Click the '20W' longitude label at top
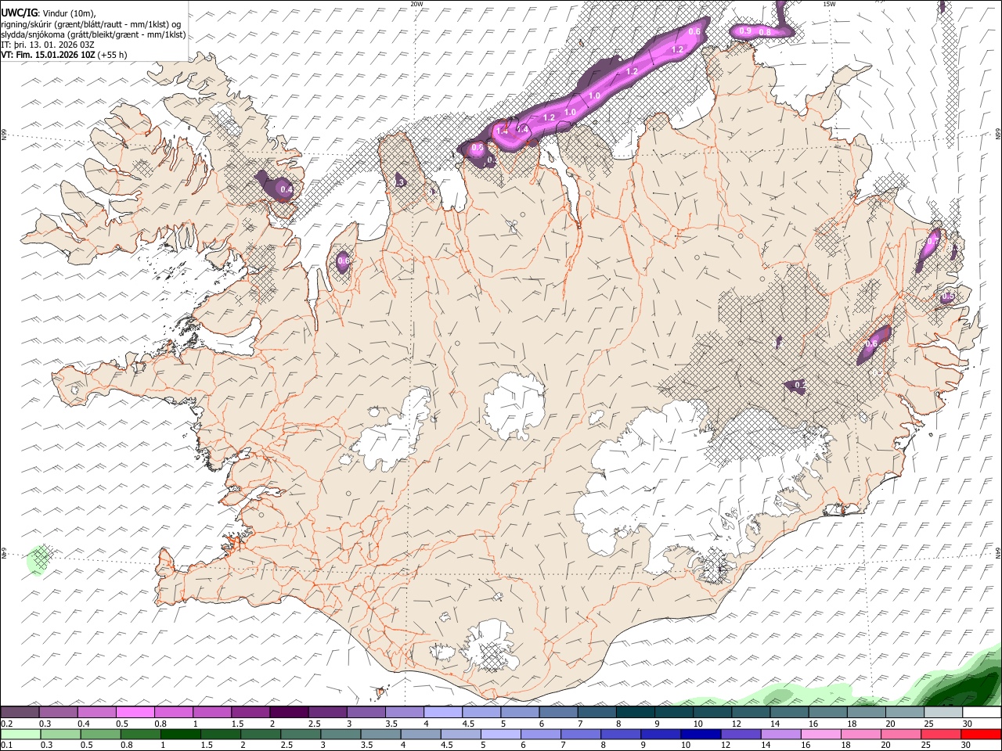 click(416, 4)
